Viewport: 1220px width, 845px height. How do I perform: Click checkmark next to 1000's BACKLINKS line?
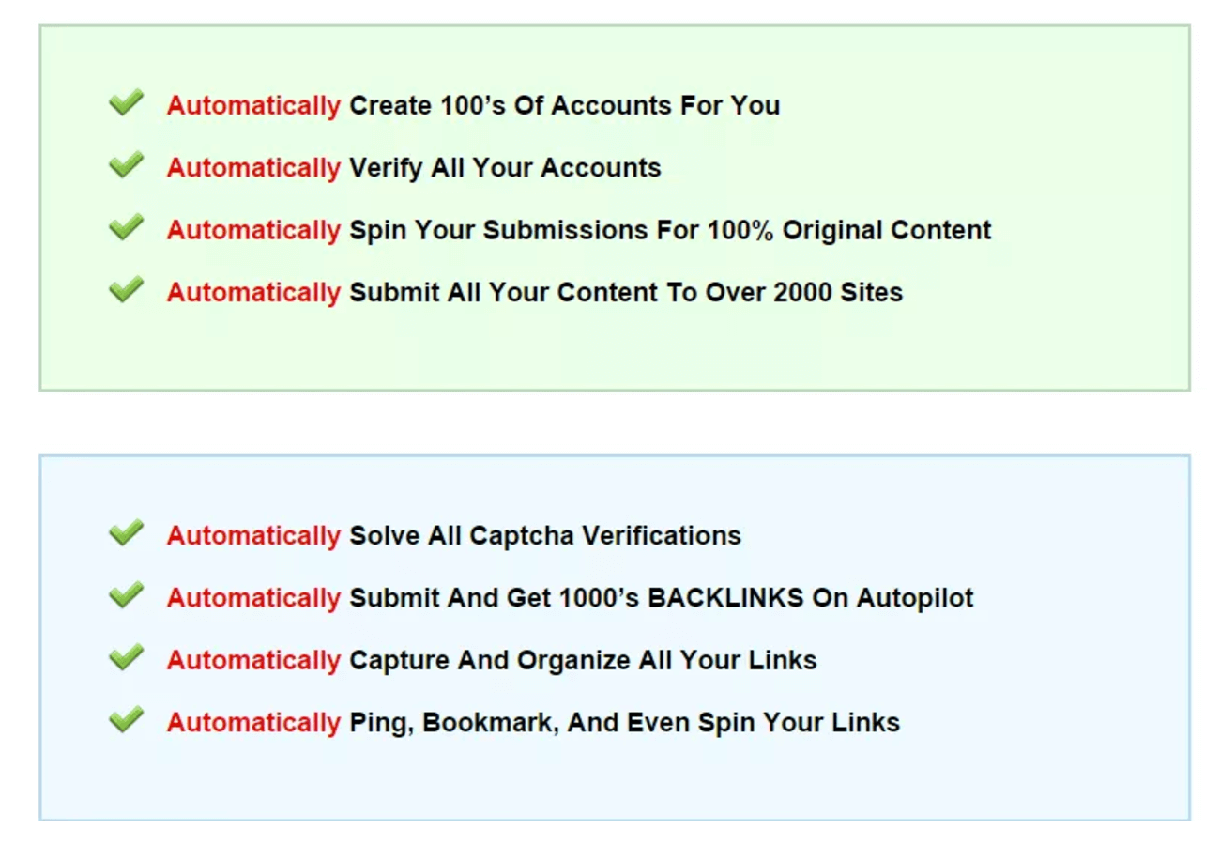126,595
